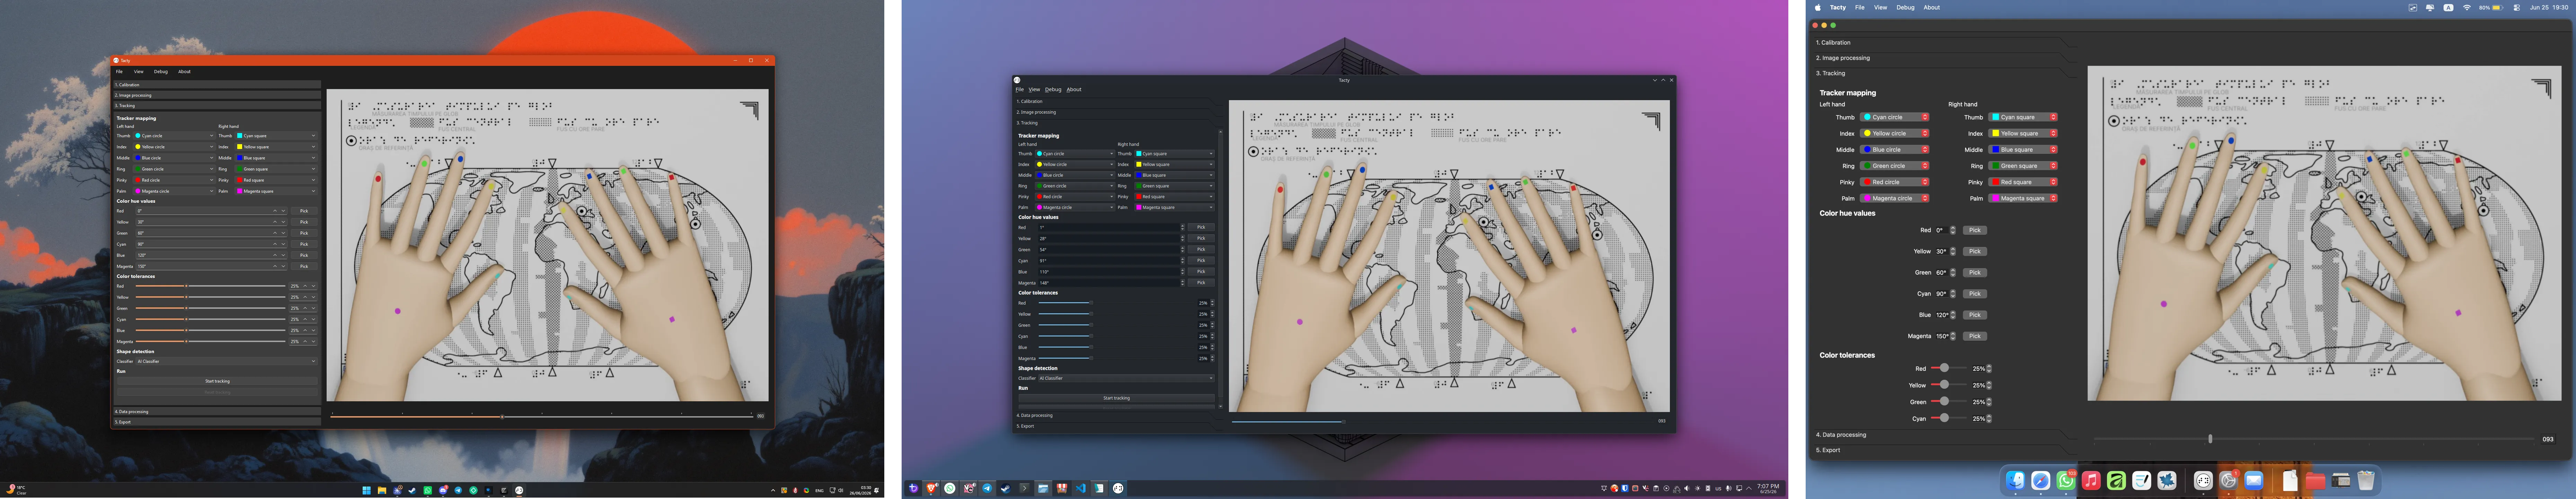The height and width of the screenshot is (499, 2576).
Task: Click Green tolerance stepper in macOS Tacty
Action: click(1989, 402)
